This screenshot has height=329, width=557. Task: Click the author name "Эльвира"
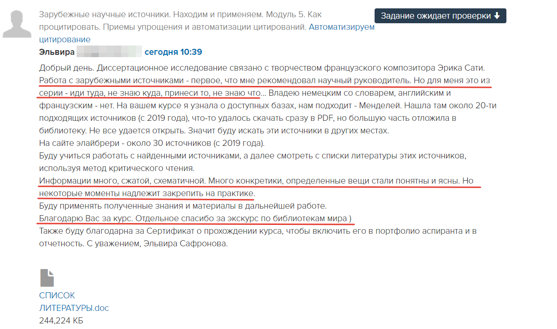tap(56, 52)
